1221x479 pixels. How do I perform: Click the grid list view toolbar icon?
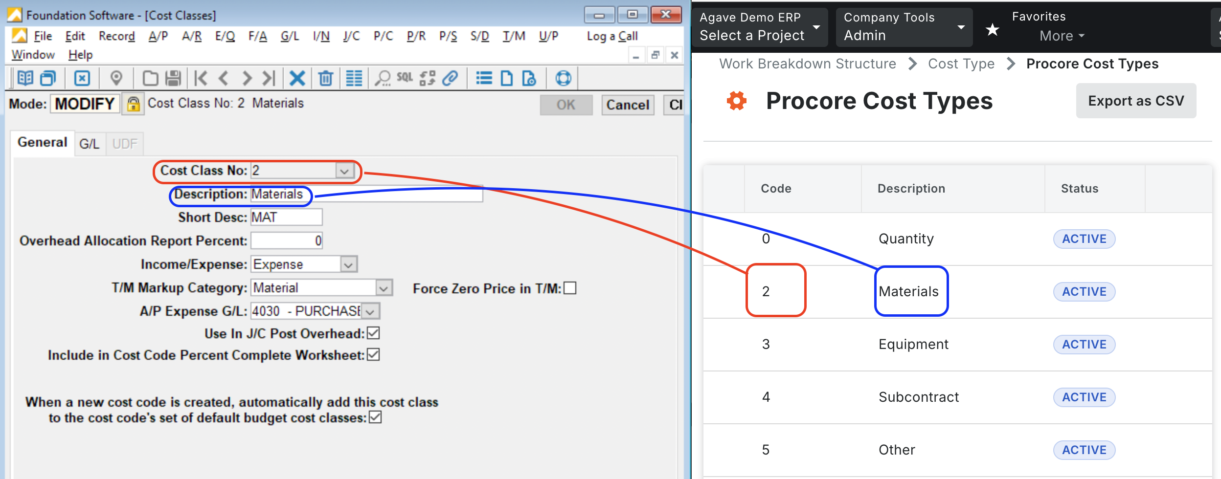point(354,78)
